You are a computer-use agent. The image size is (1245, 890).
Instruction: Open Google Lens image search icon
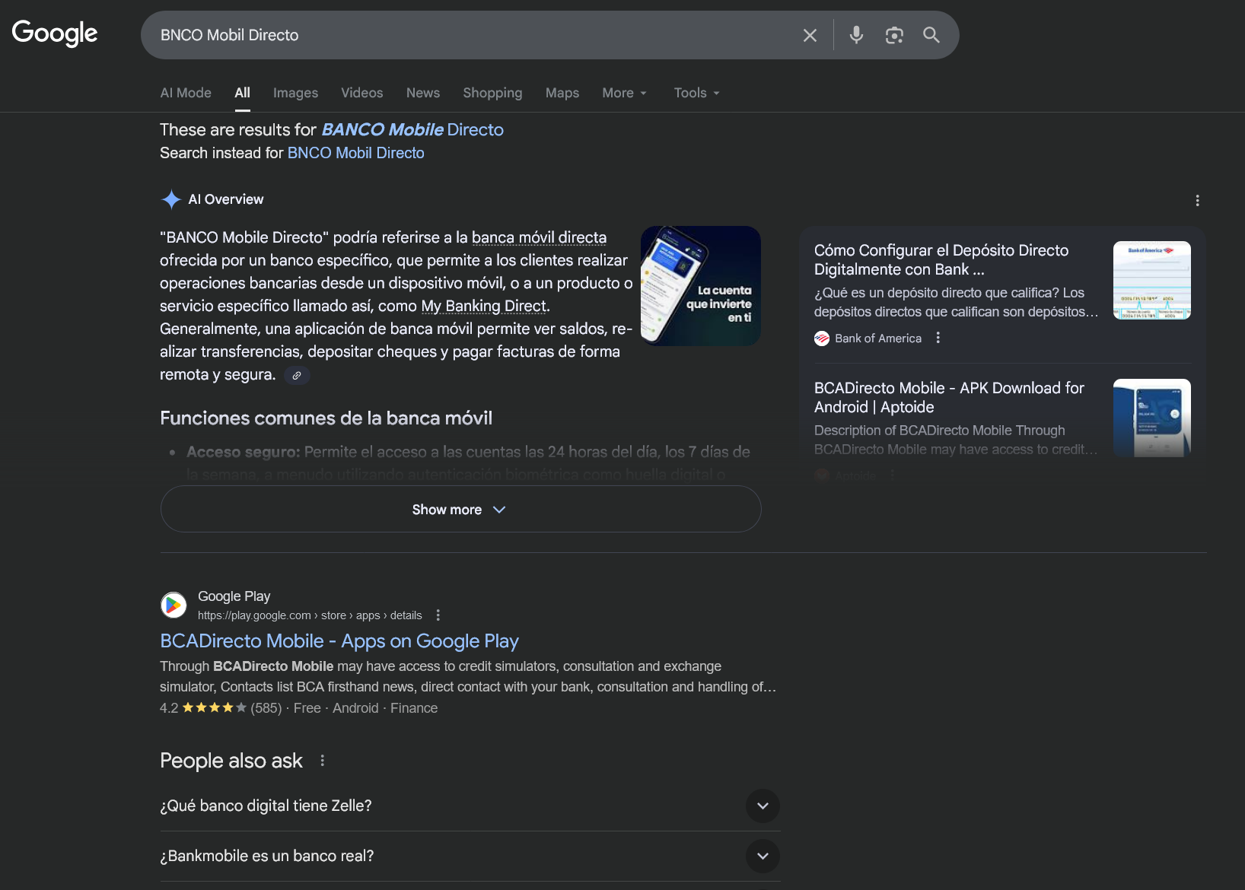[x=894, y=36]
